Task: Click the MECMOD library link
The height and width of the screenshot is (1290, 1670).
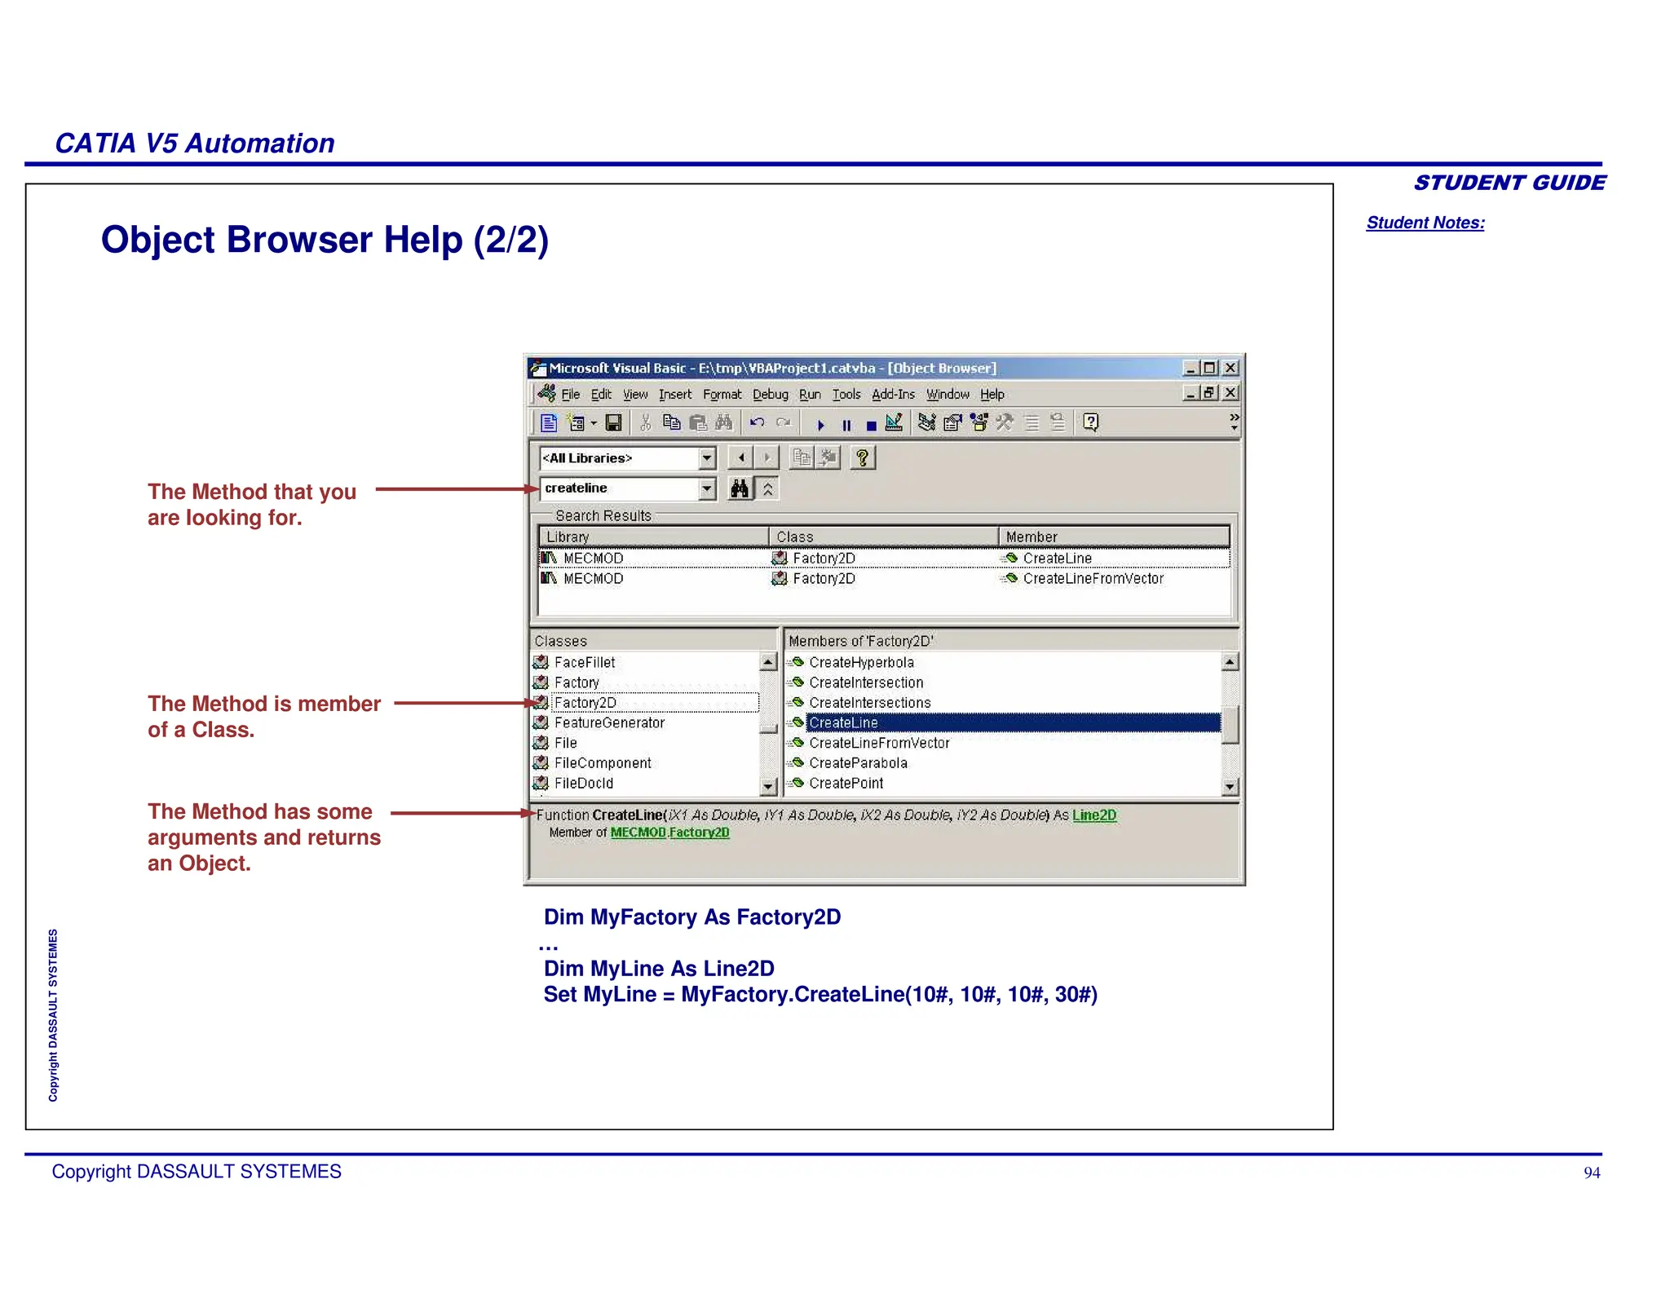Action: [638, 833]
